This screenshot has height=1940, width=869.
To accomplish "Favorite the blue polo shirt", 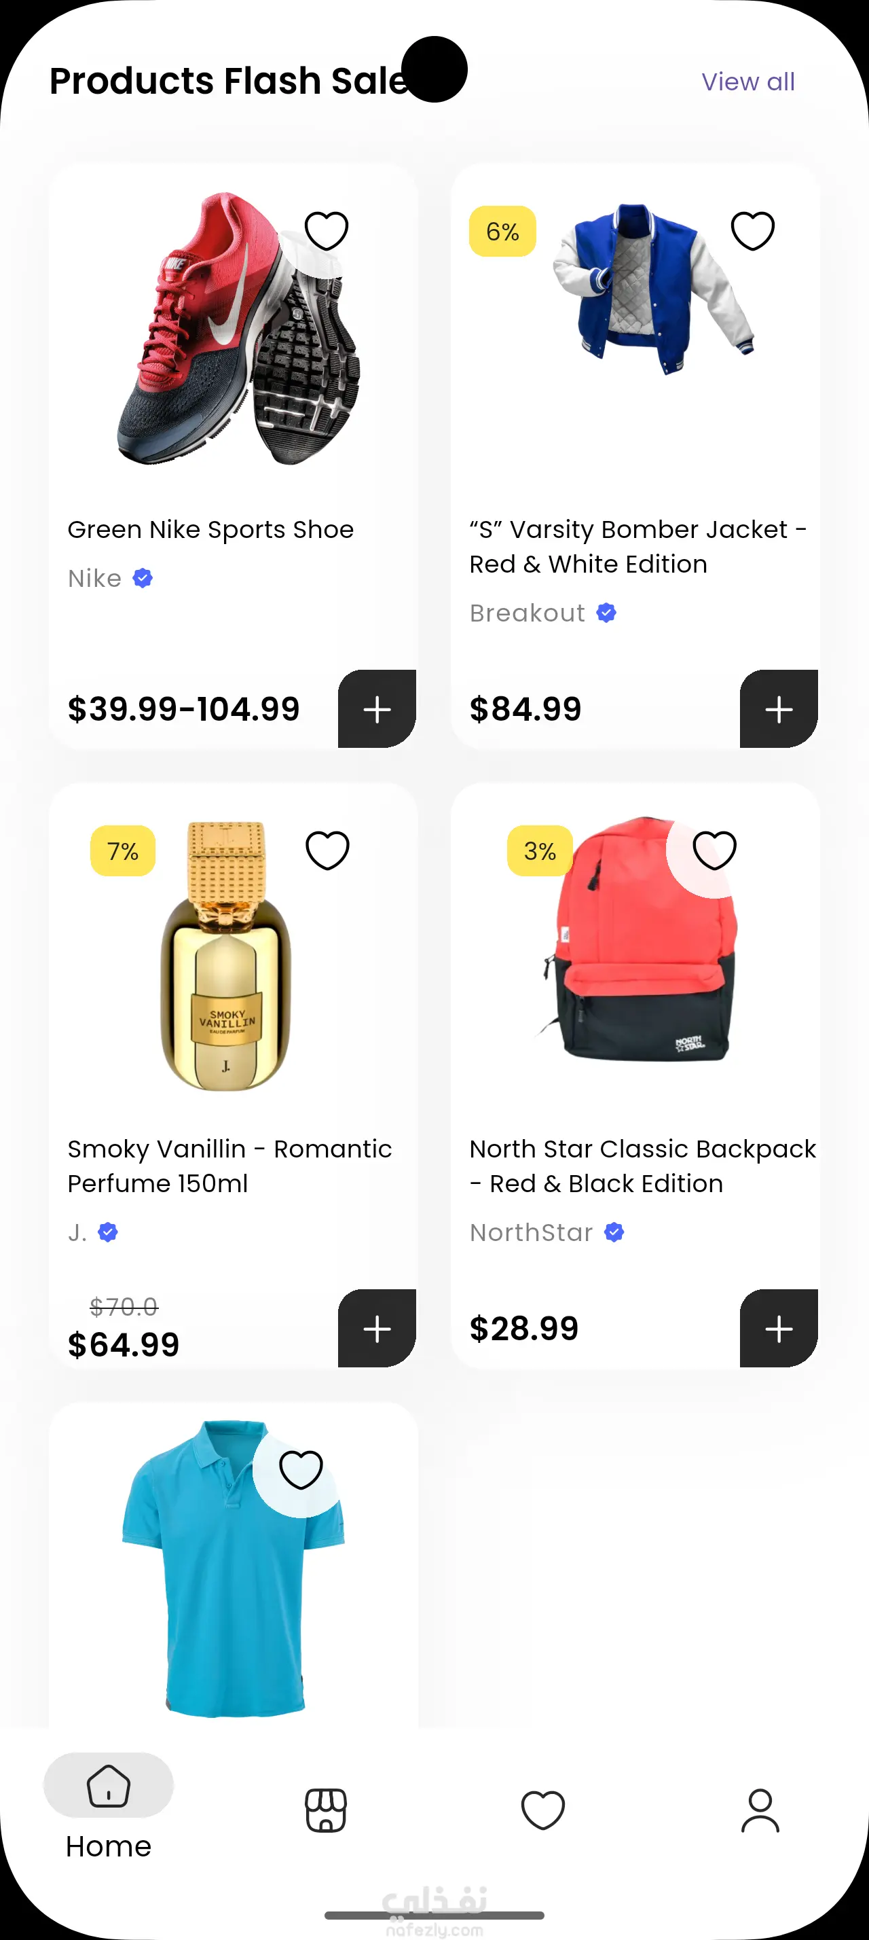I will coord(301,1469).
